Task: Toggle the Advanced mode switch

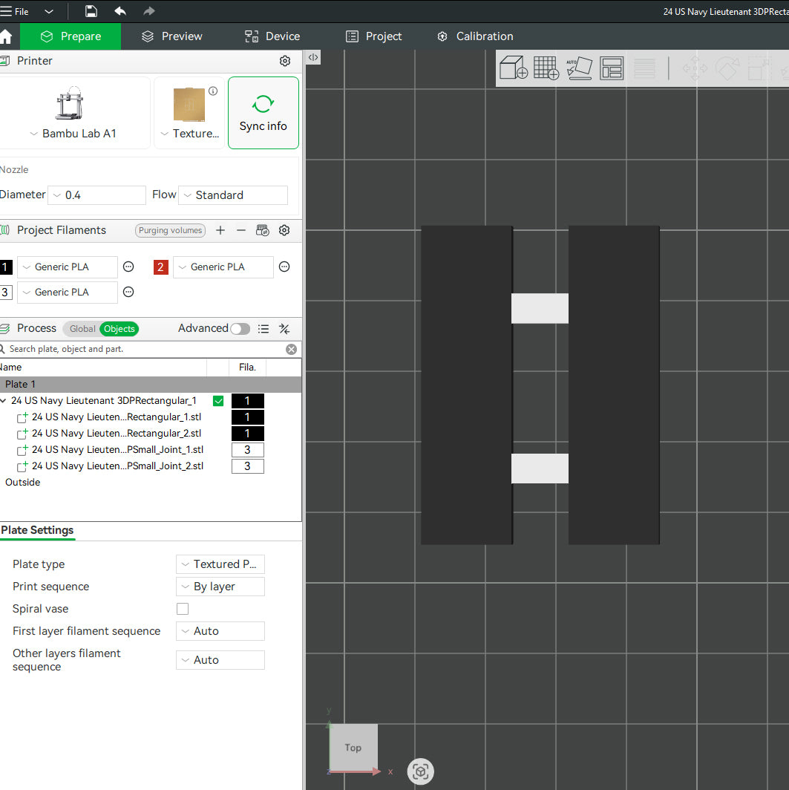Action: pos(240,328)
